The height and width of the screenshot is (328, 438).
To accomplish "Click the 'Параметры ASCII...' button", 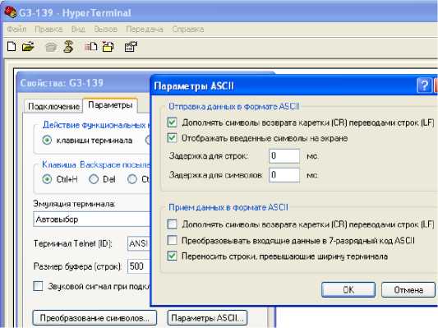I will click(x=208, y=318).
